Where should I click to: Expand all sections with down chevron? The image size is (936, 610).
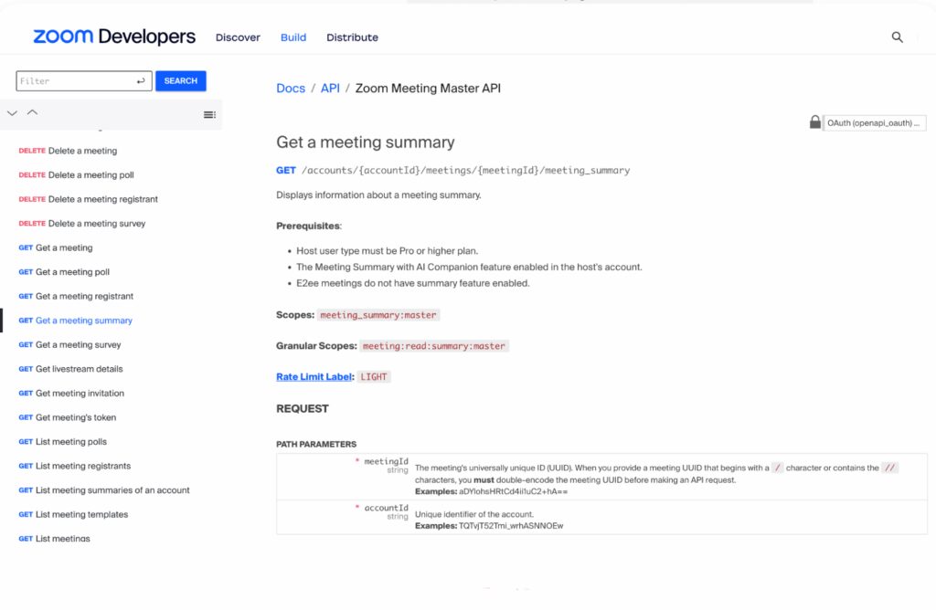(12, 112)
